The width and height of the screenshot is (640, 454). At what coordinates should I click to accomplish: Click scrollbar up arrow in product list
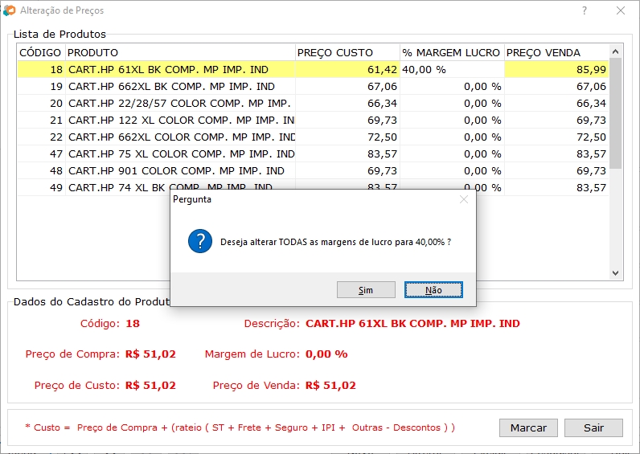pos(616,51)
